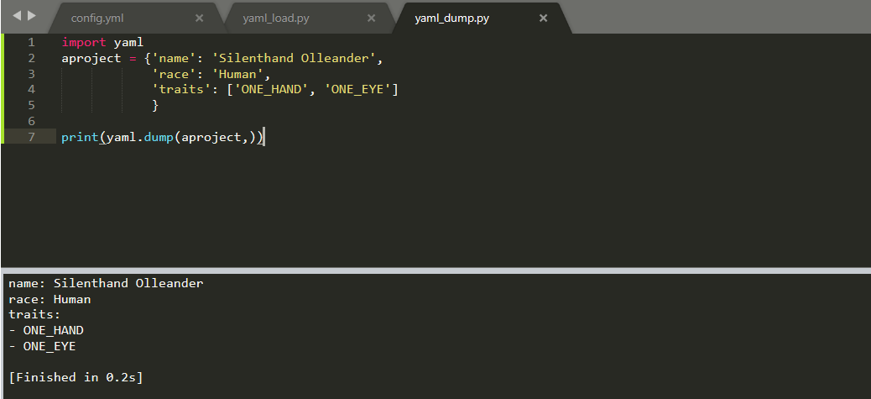The width and height of the screenshot is (871, 399).
Task: Click line number 1 in gutter
Action: point(31,42)
